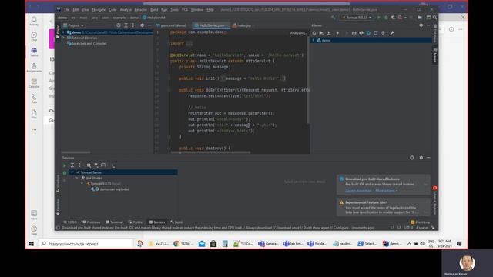Switch to the pom.xml (demo) editor tab
This screenshot has height=277, width=493.
[x=171, y=25]
